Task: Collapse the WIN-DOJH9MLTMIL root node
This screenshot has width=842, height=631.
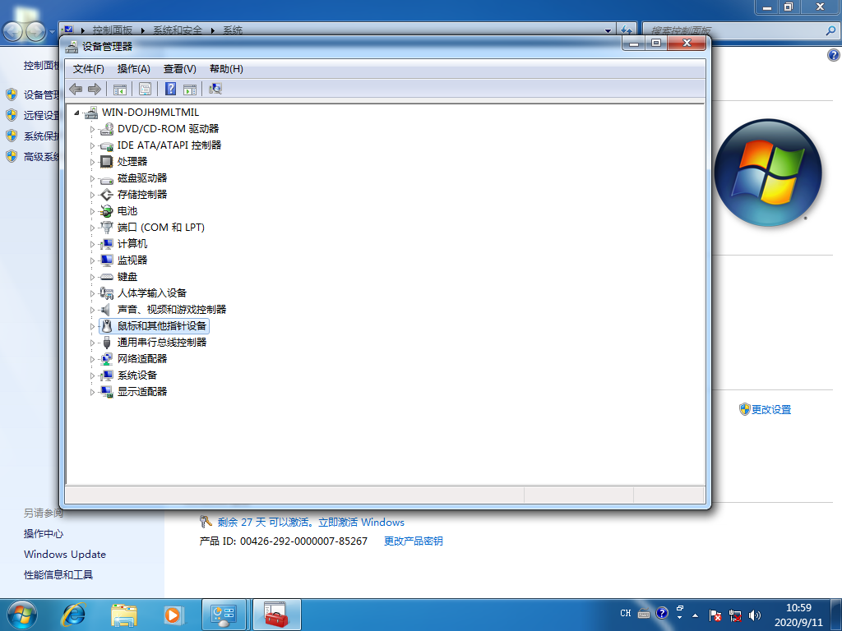Action: point(77,113)
